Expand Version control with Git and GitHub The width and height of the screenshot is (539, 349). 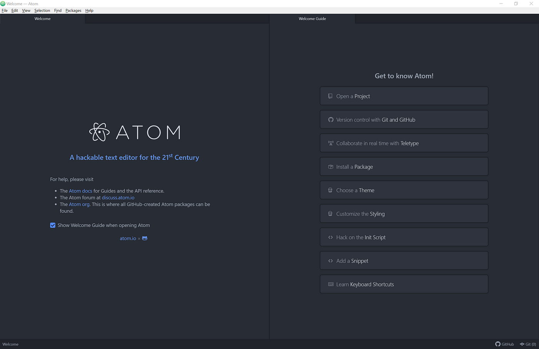tap(404, 120)
